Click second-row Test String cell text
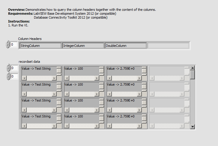Image resolution: width=218 pixels, height=146 pixels. point(36,84)
